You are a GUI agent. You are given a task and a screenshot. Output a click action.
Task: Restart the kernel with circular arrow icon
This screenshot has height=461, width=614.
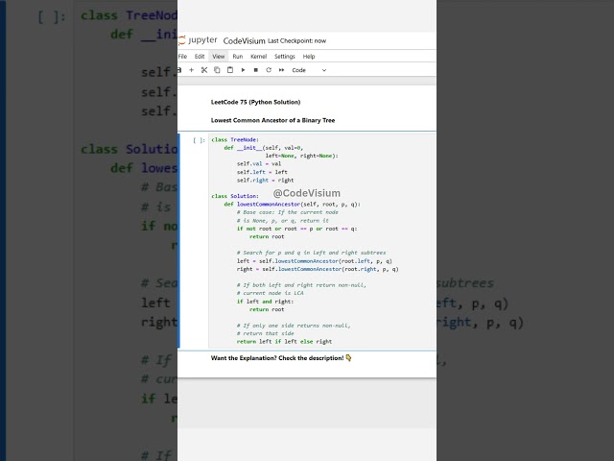269,70
